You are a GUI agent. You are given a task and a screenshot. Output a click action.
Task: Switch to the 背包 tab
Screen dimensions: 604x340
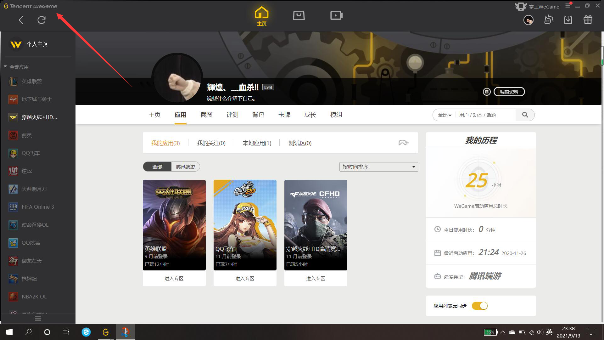coord(258,115)
